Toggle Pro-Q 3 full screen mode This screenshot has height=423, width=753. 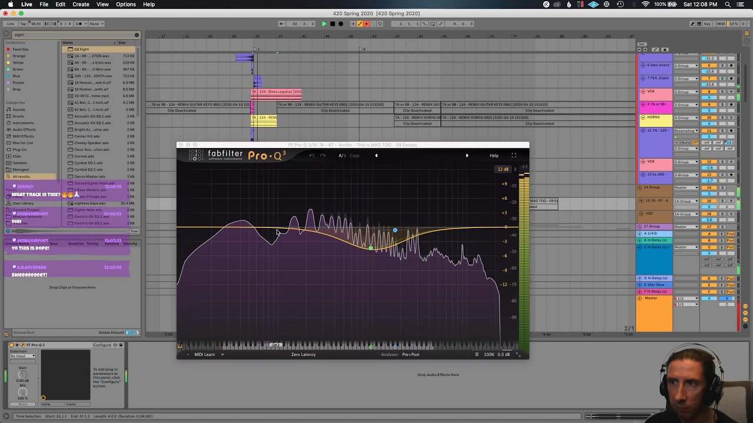[514, 156]
